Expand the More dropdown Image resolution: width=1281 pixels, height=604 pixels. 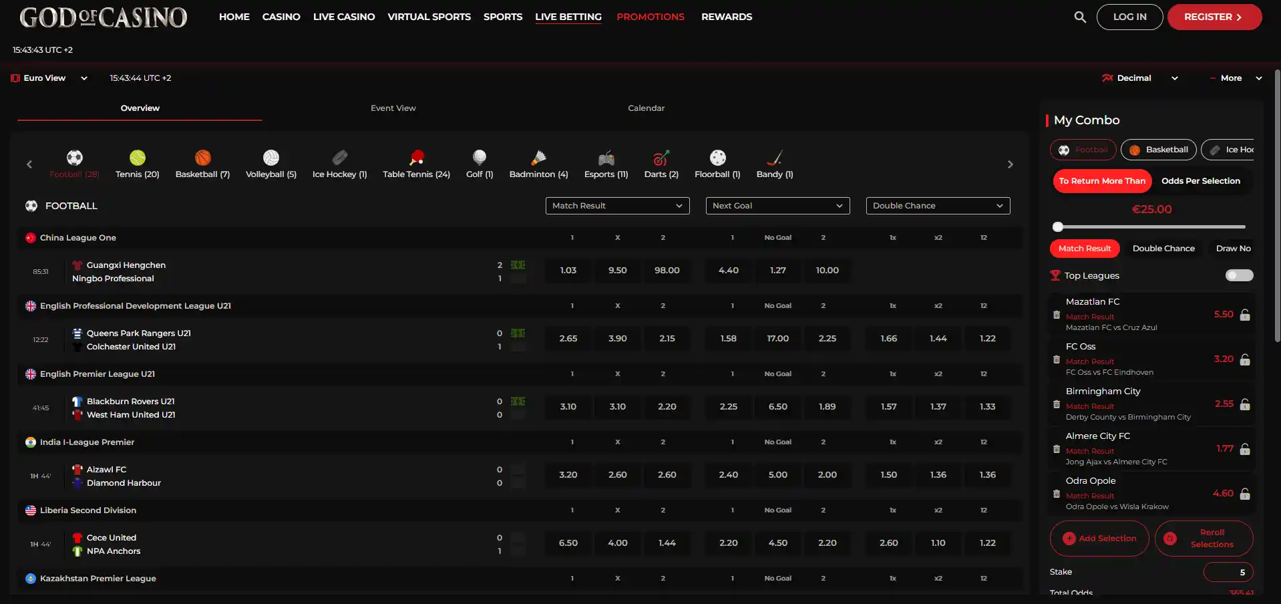pos(1236,78)
